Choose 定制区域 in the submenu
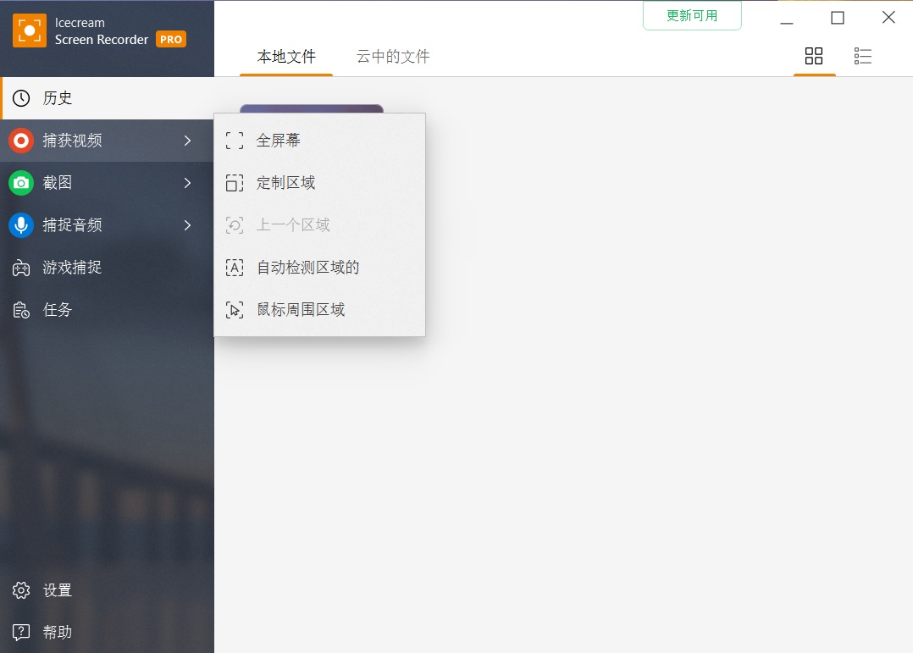 (x=319, y=183)
